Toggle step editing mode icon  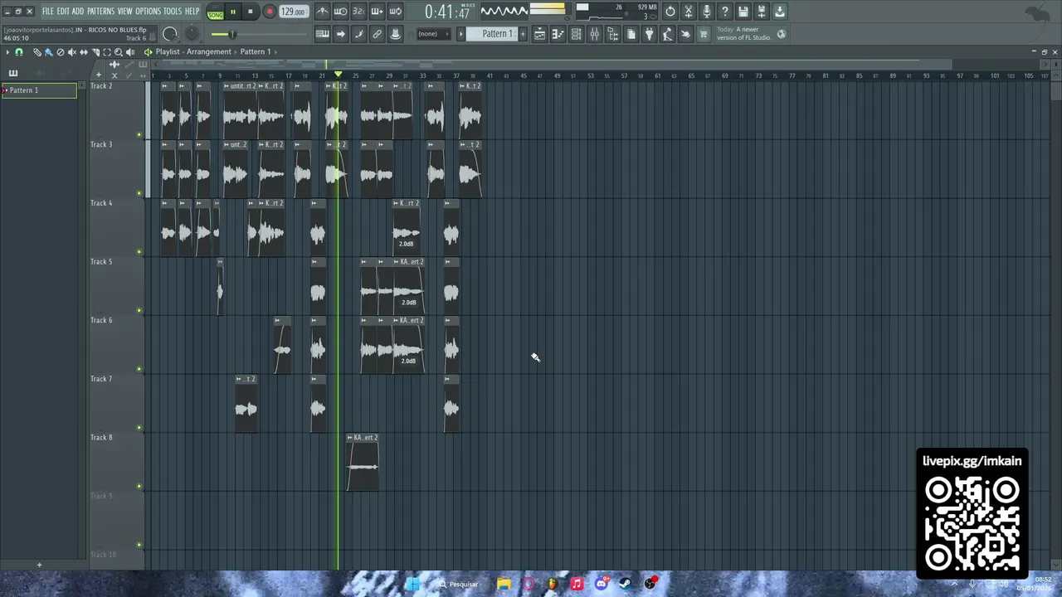[x=358, y=34]
